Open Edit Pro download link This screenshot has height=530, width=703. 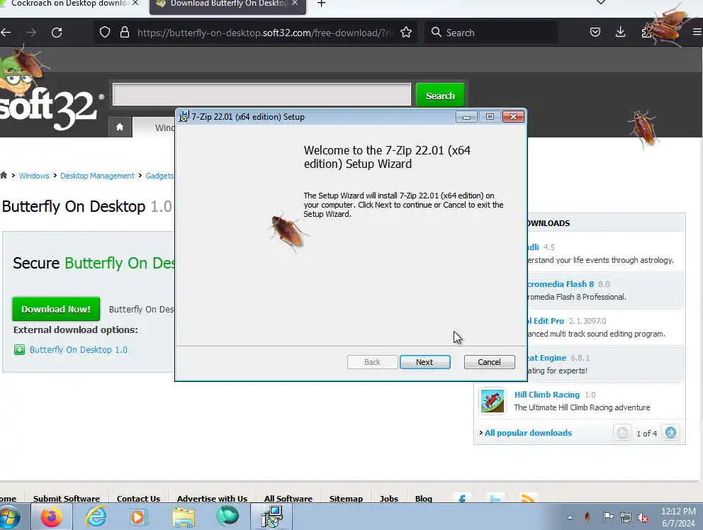click(x=546, y=321)
